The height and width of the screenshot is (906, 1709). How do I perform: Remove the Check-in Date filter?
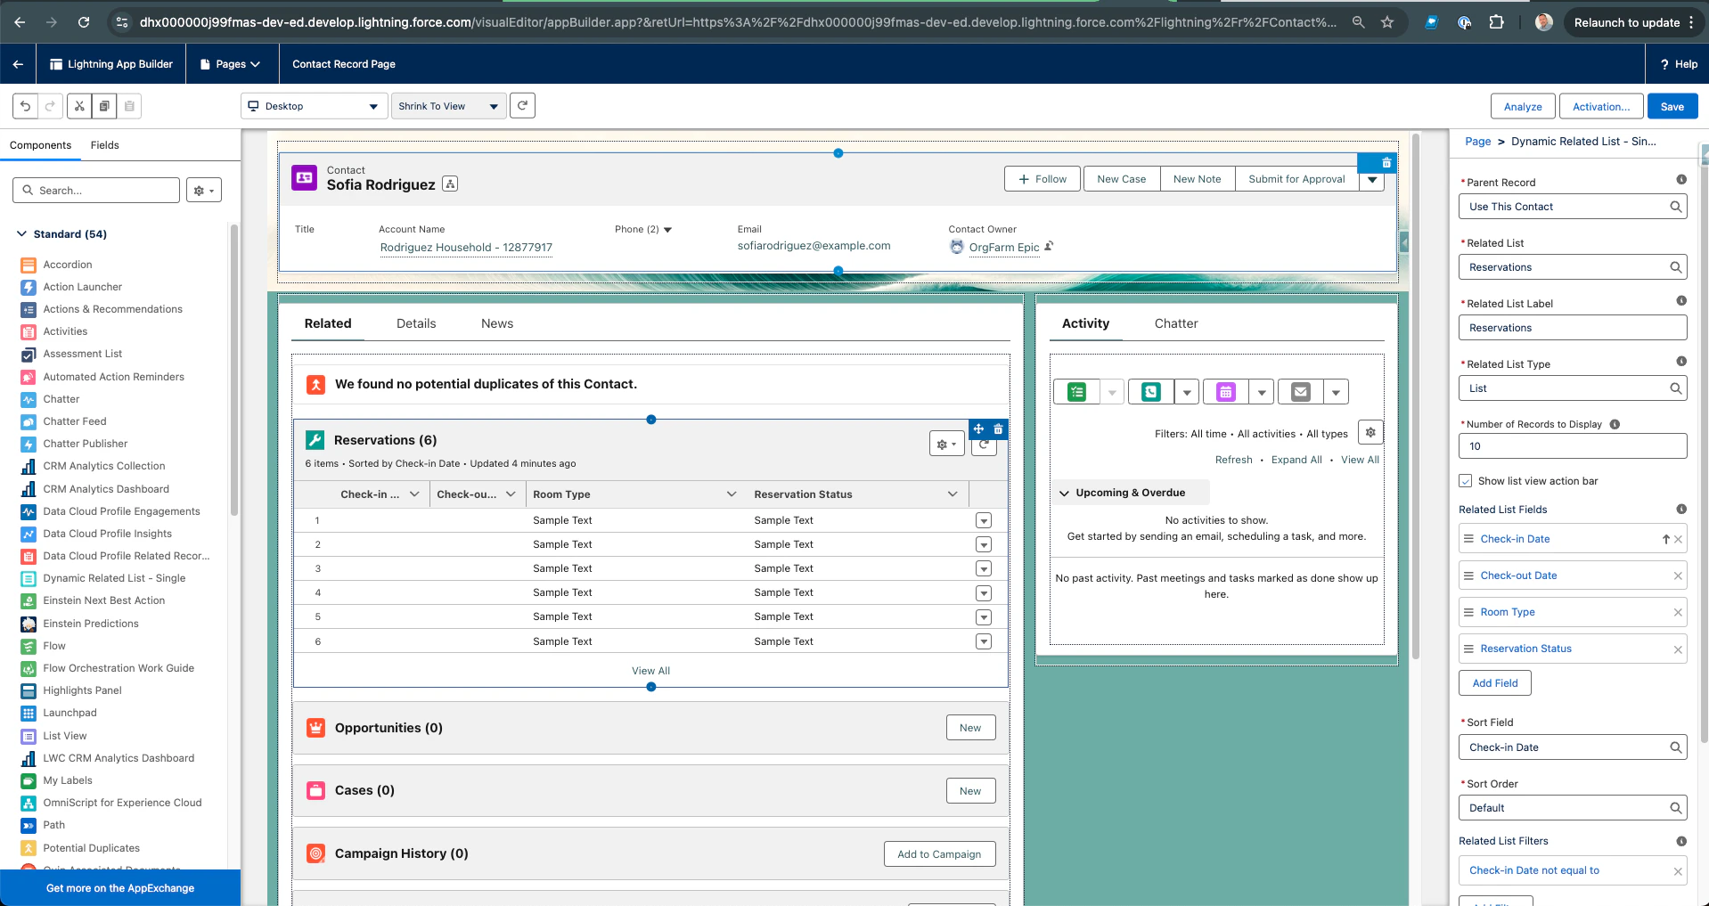pyautogui.click(x=1678, y=872)
